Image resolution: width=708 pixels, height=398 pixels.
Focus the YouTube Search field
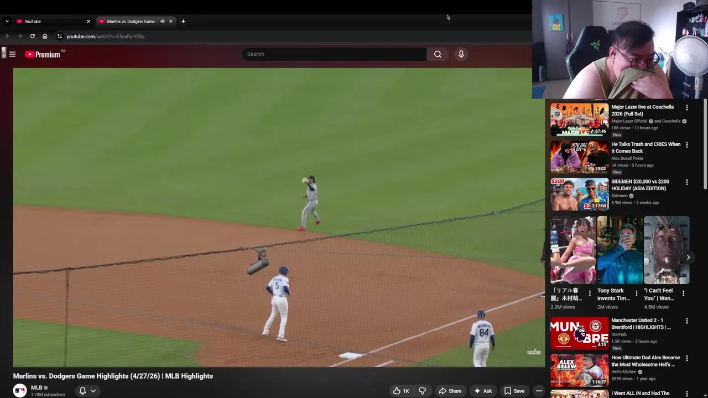pyautogui.click(x=334, y=54)
